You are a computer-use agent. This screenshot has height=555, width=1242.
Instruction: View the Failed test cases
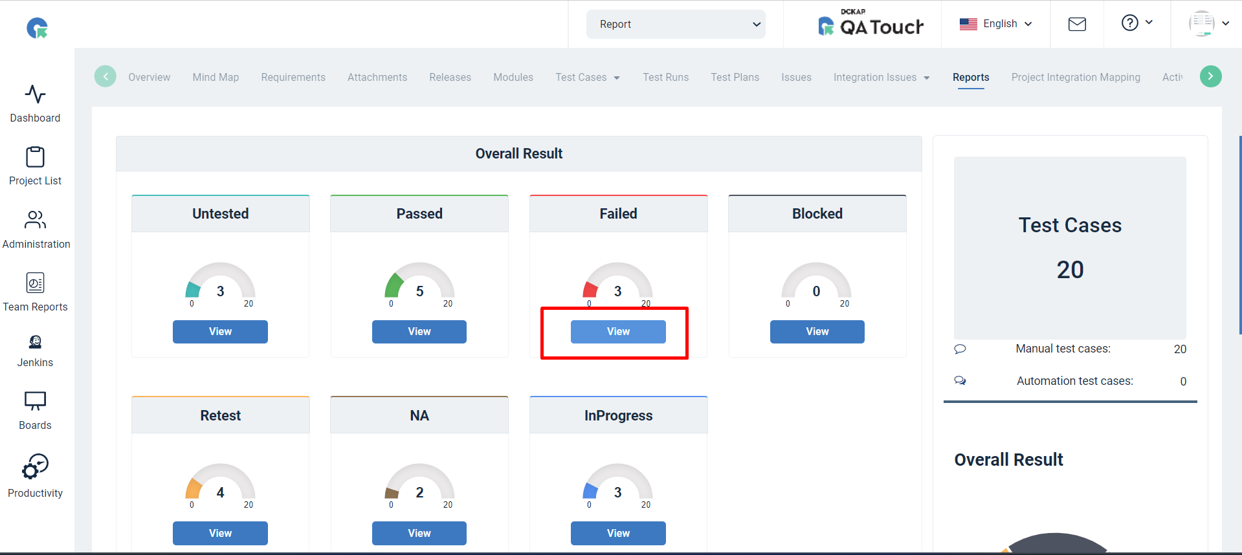click(x=618, y=332)
